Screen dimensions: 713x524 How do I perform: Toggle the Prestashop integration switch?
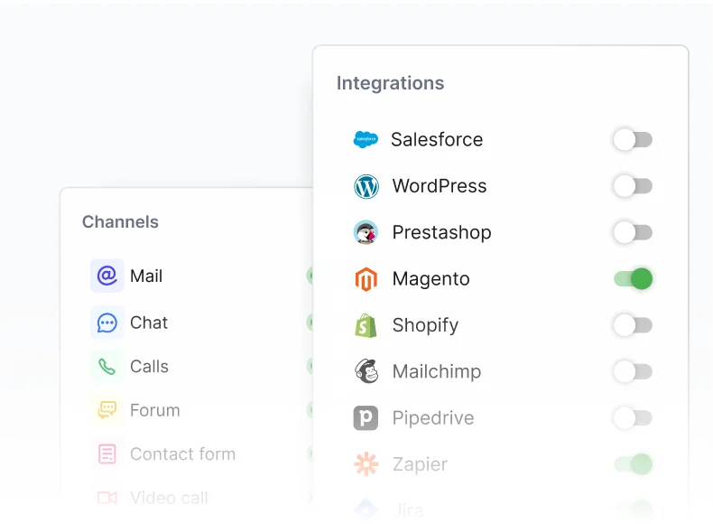pyautogui.click(x=632, y=232)
